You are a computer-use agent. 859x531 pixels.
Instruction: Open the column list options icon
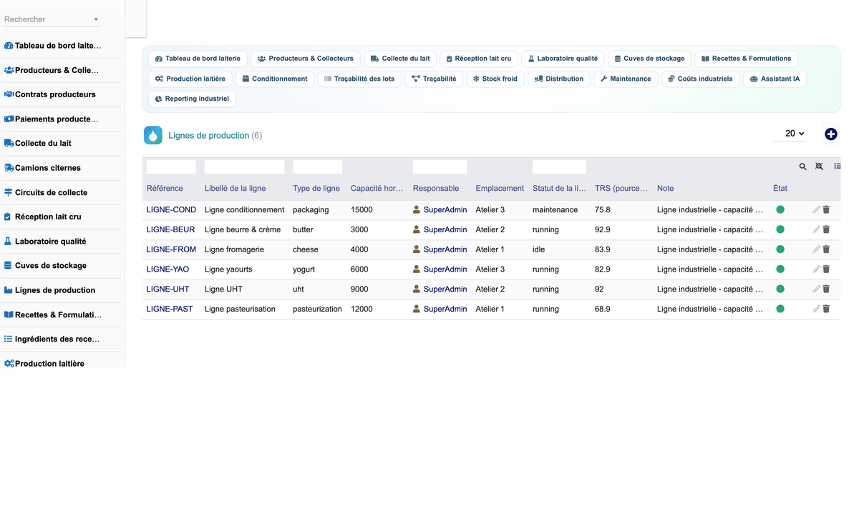point(838,167)
